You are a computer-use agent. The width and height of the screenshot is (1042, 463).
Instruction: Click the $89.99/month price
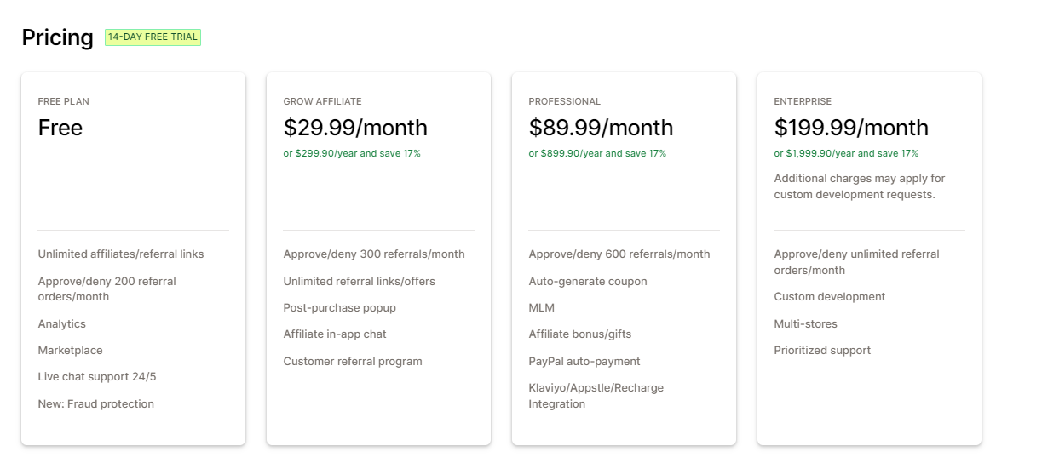pos(601,128)
